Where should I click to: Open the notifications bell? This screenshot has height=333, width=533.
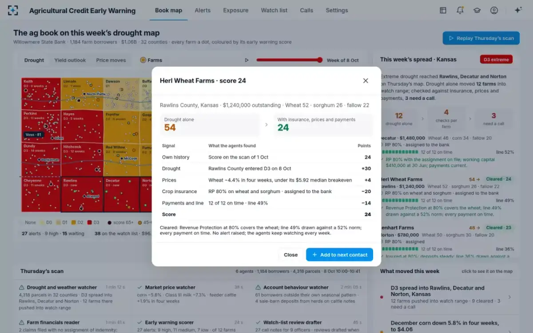tap(460, 10)
